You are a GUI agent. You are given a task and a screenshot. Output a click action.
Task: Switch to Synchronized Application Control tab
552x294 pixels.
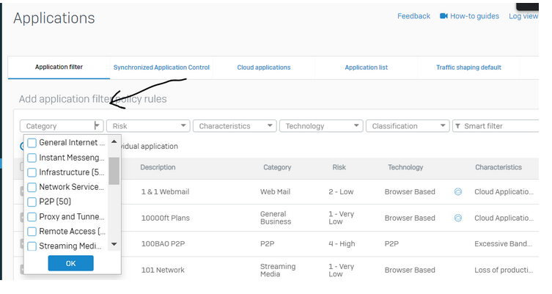(x=161, y=67)
